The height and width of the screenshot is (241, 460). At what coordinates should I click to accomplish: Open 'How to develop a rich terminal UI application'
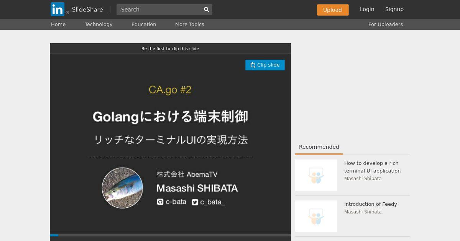[372, 167]
